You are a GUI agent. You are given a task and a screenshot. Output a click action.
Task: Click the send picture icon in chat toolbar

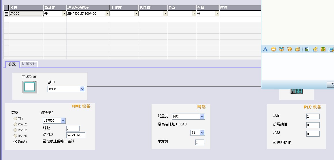click(307, 49)
